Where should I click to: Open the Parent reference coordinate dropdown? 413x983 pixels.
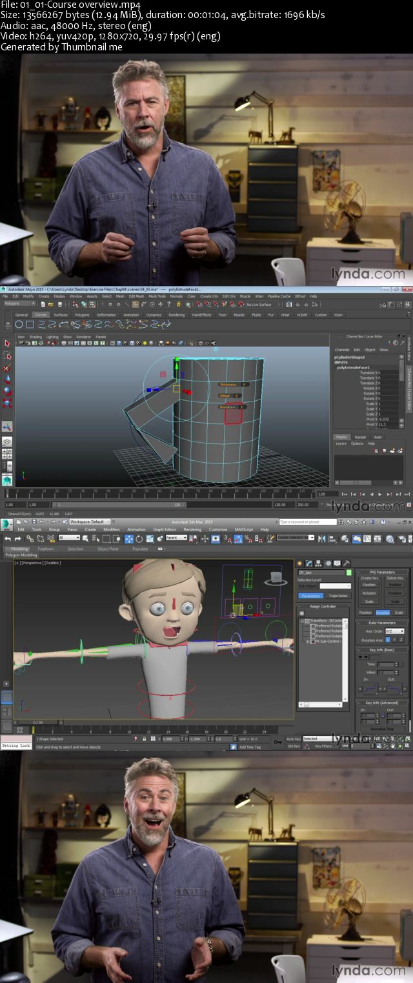[x=176, y=537]
